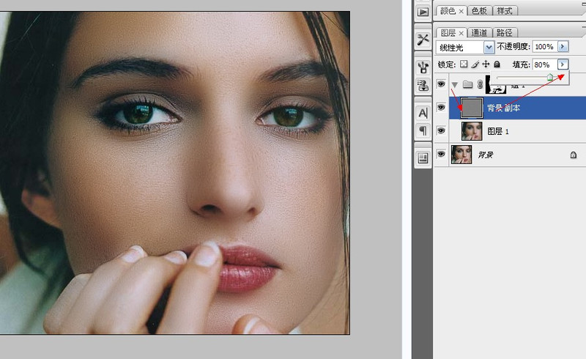Click the lock image pixels brush icon
The image size is (586, 359).
coord(474,64)
